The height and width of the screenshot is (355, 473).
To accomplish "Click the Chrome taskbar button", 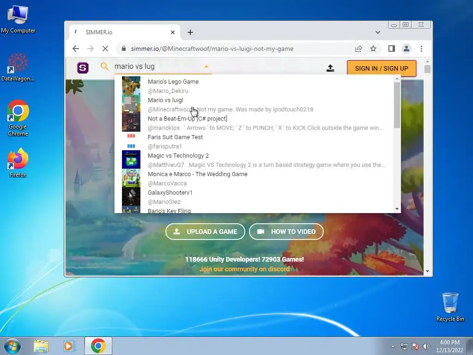I will [98, 346].
